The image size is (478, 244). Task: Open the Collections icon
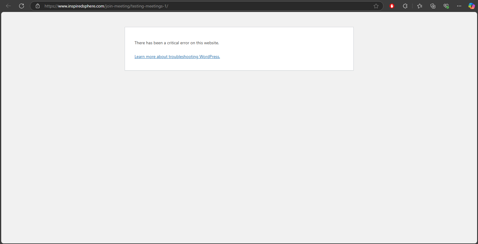[433, 6]
